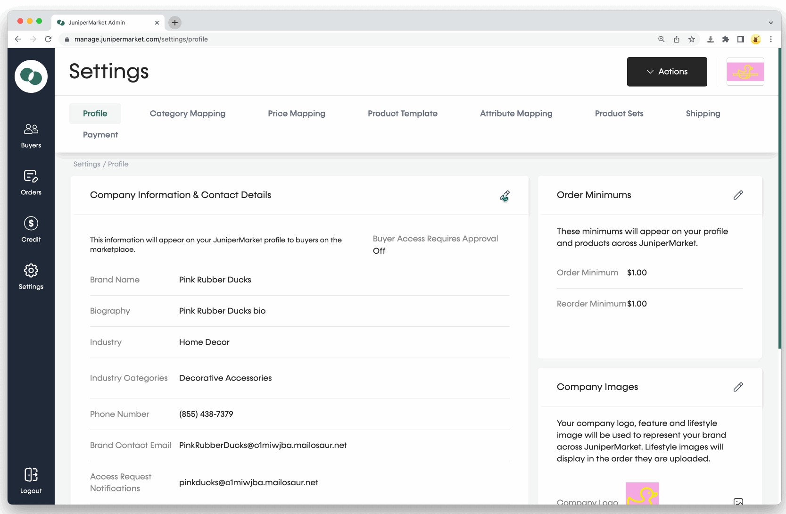
Task: Open the browser profile avatar
Action: point(756,39)
